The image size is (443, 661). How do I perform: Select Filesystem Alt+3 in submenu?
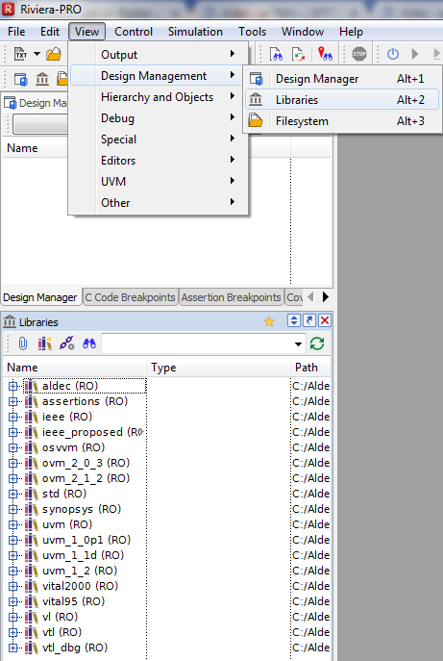point(342,121)
